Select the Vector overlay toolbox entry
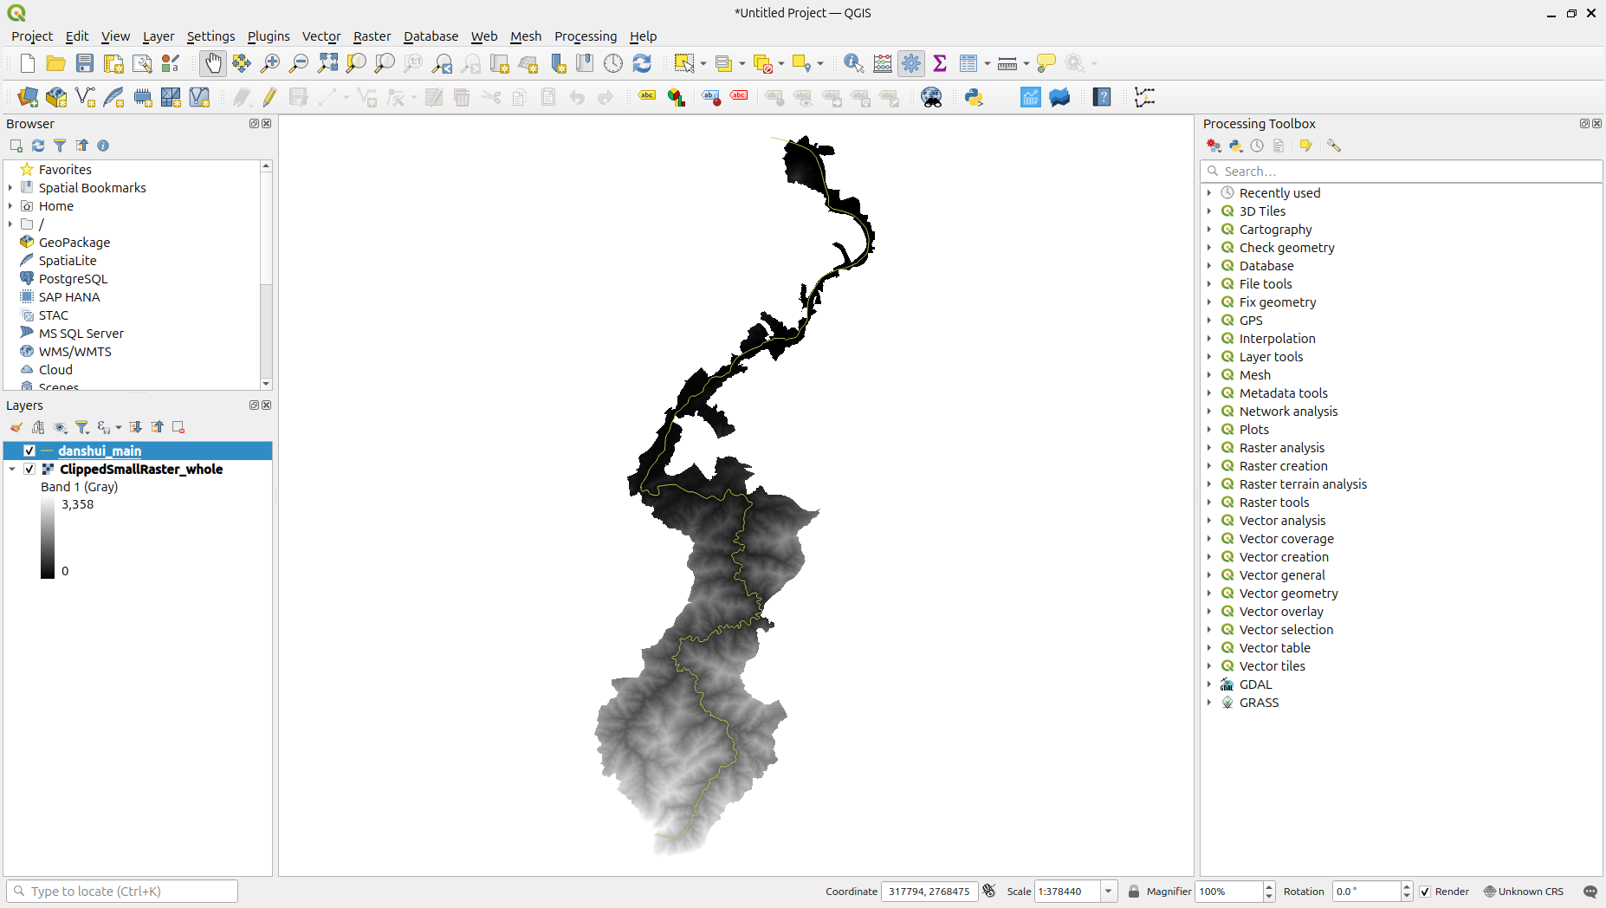The width and height of the screenshot is (1606, 908). [1281, 612]
